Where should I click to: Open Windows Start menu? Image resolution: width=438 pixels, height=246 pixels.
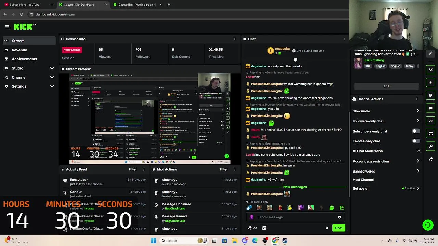(x=153, y=241)
